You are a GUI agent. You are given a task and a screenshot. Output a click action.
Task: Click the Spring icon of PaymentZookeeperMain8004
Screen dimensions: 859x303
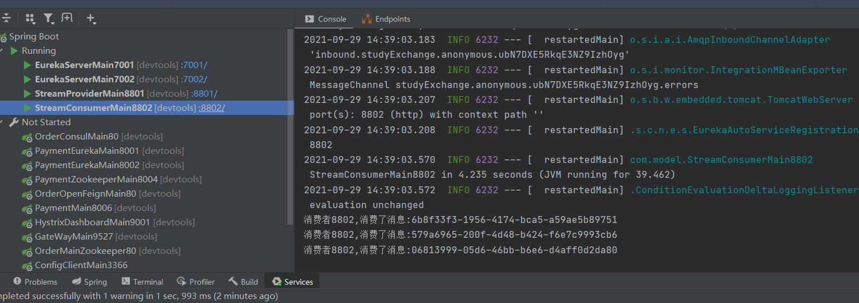[27, 180]
